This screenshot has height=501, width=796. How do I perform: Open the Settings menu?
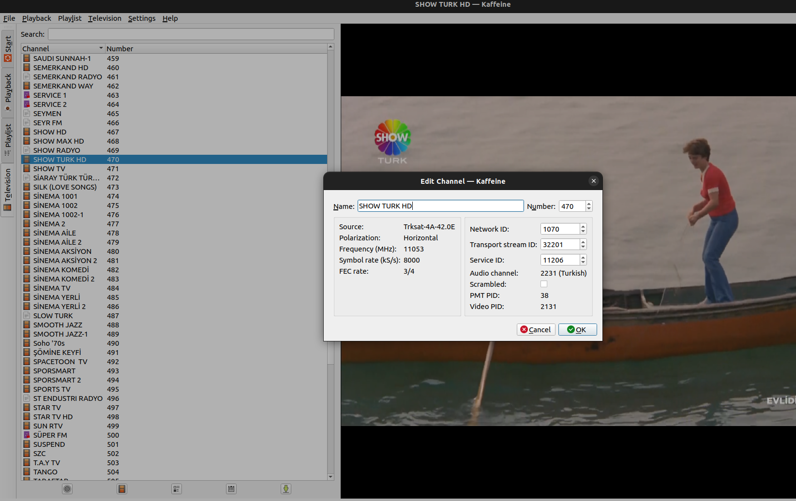(x=142, y=18)
